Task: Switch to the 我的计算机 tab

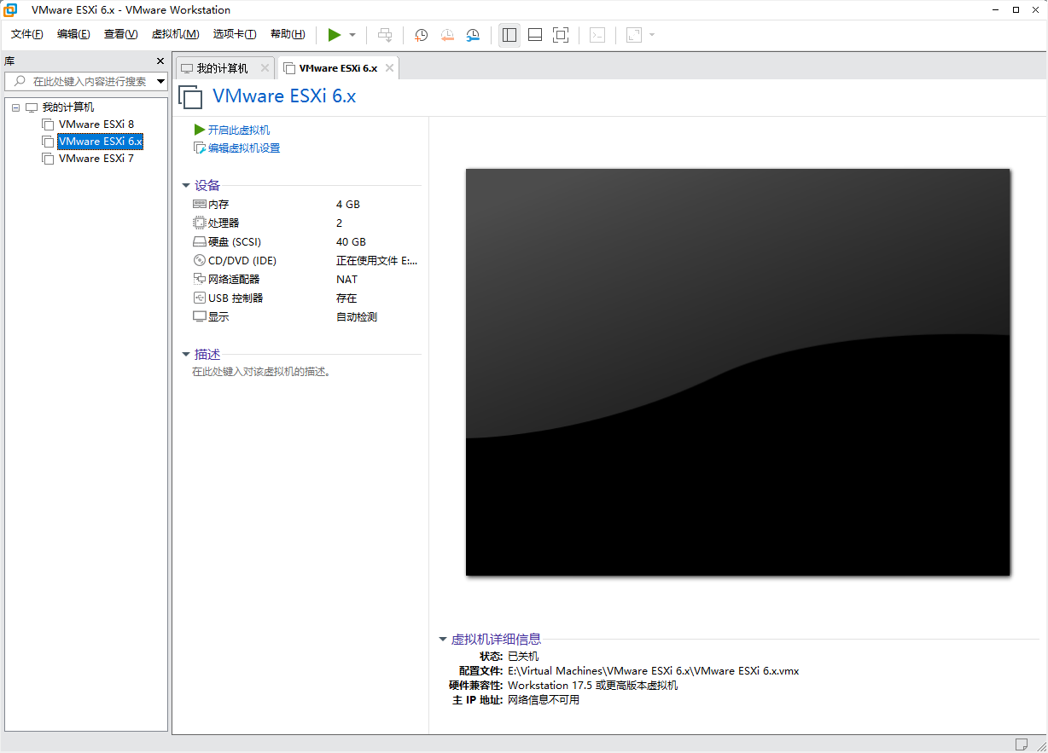Action: pyautogui.click(x=222, y=67)
